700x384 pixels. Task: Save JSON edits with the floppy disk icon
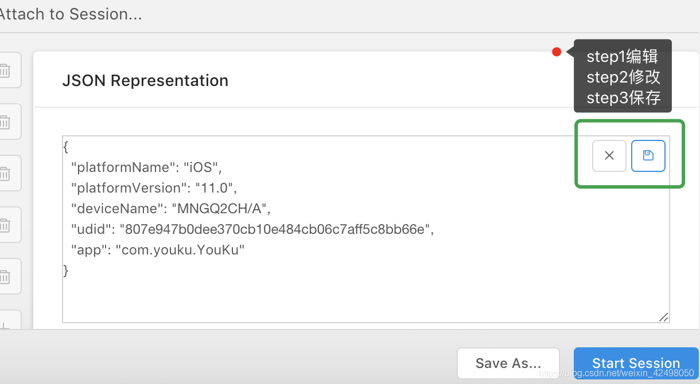[x=648, y=155]
